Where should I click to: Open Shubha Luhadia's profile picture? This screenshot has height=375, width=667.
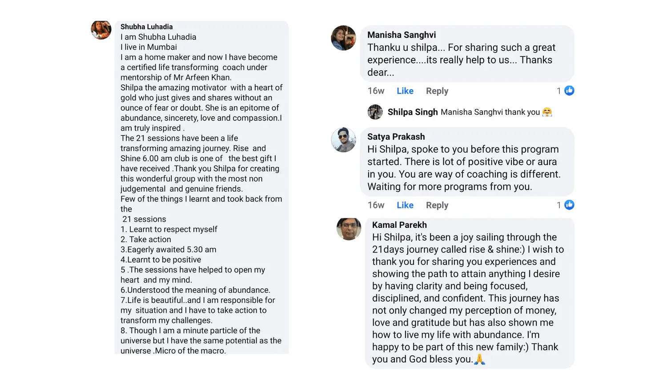101,30
